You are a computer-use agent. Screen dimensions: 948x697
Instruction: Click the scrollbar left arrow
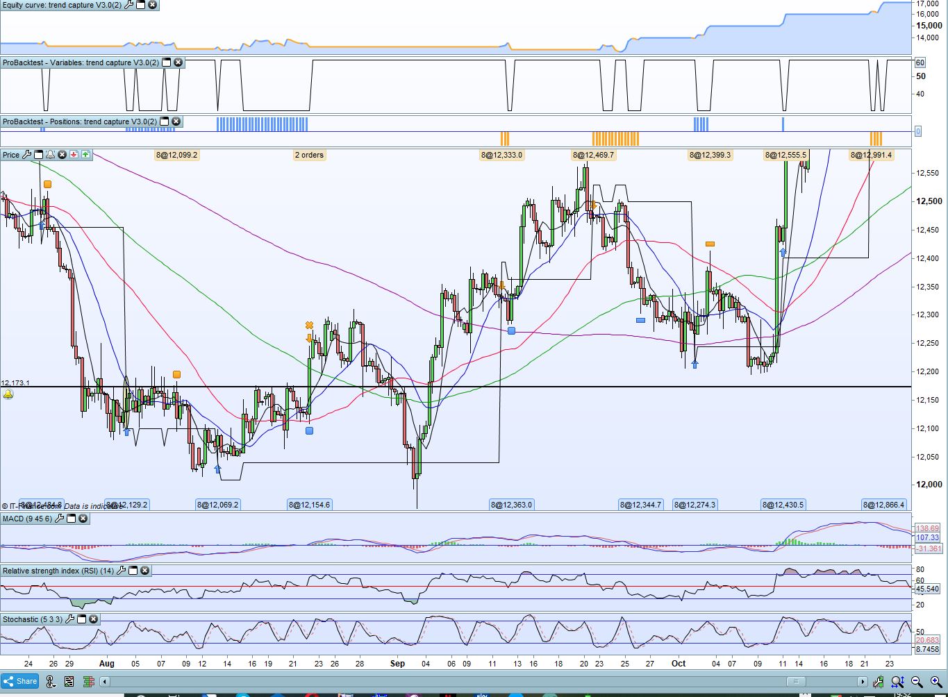105,682
